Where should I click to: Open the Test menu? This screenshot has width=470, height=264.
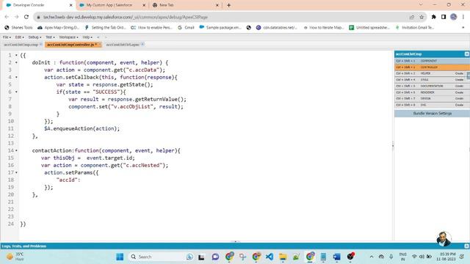[x=50, y=37]
